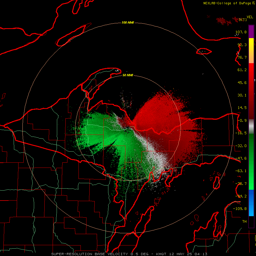Viewport: 256px width, 256px height.
Task: Click the -63.1 scale value
Action: coord(241,171)
